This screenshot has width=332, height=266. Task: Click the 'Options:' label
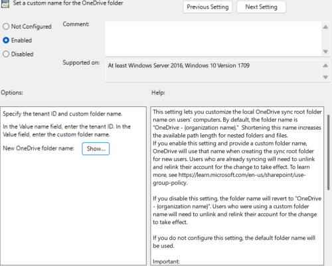click(12, 92)
